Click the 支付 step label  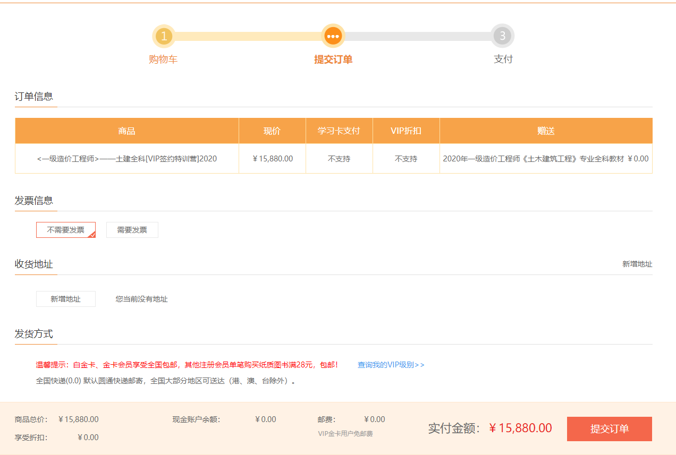(503, 59)
